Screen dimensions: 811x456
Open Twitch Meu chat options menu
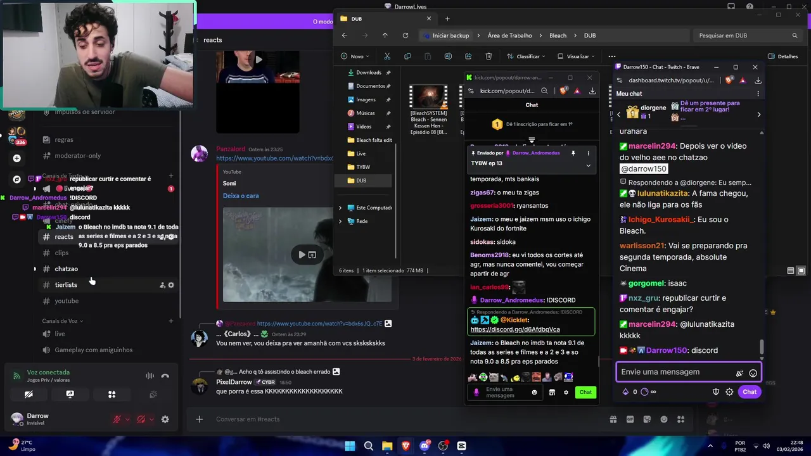tap(758, 94)
